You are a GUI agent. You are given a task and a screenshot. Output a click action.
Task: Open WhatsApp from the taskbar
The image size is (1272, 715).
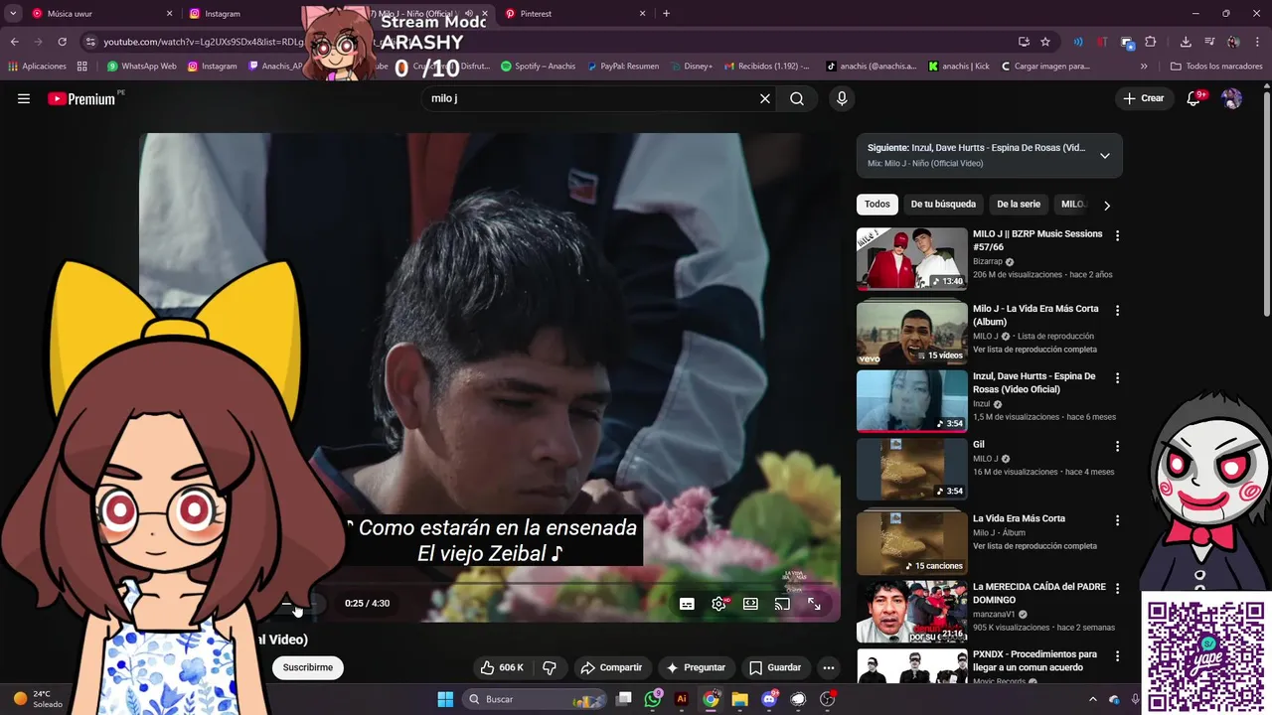pos(653,699)
